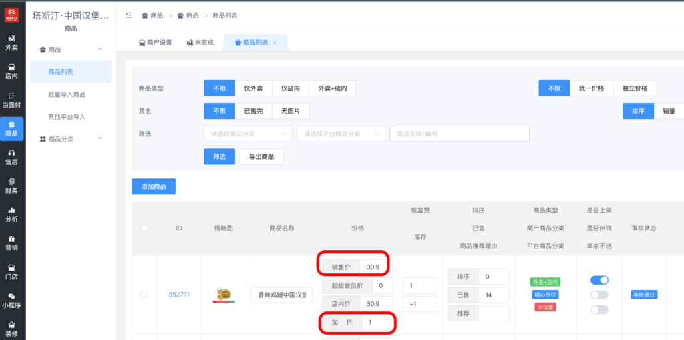
Task: Sort products by 销量
Action: pyautogui.click(x=669, y=111)
